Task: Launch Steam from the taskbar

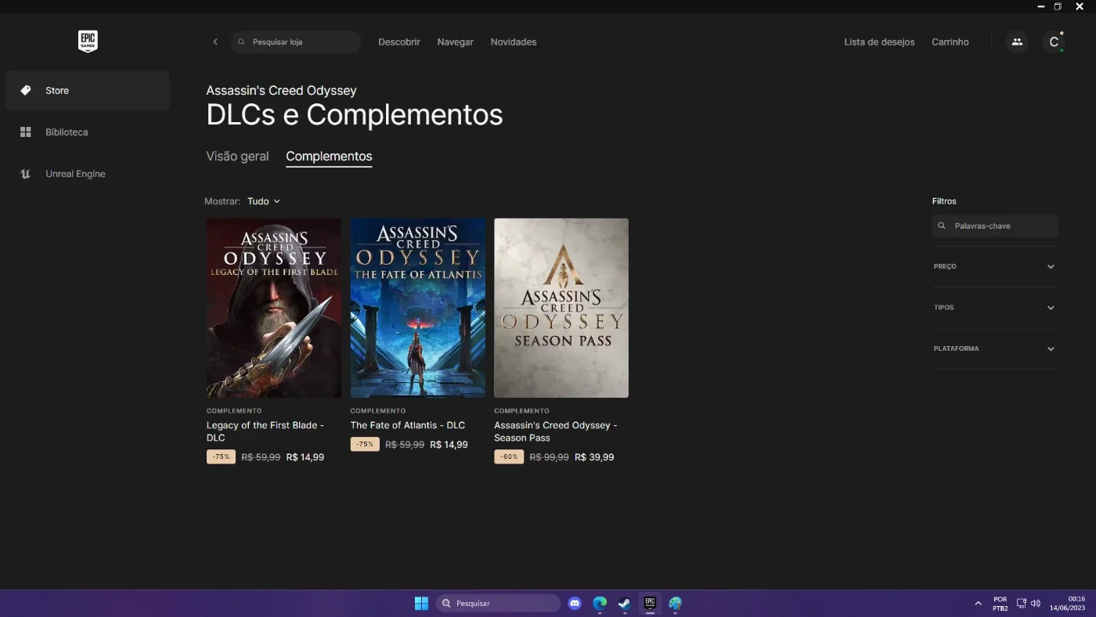Action: point(625,604)
